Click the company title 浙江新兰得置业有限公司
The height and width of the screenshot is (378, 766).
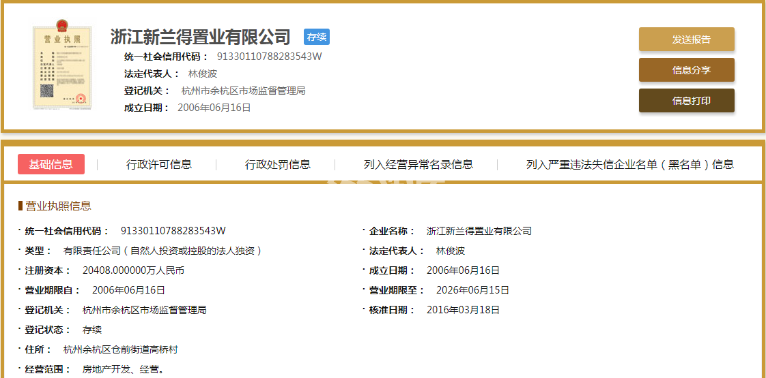(200, 37)
